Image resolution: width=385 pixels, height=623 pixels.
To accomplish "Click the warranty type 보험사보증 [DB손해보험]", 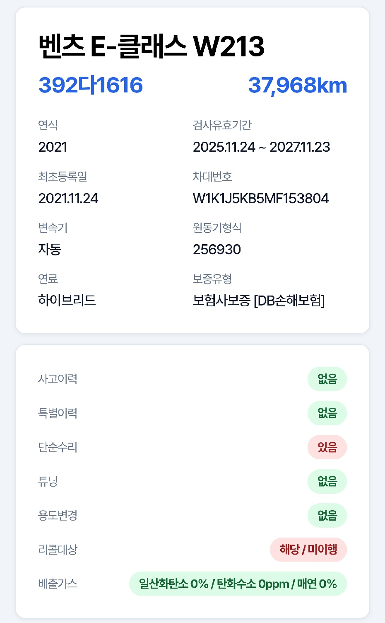I will coord(259,300).
